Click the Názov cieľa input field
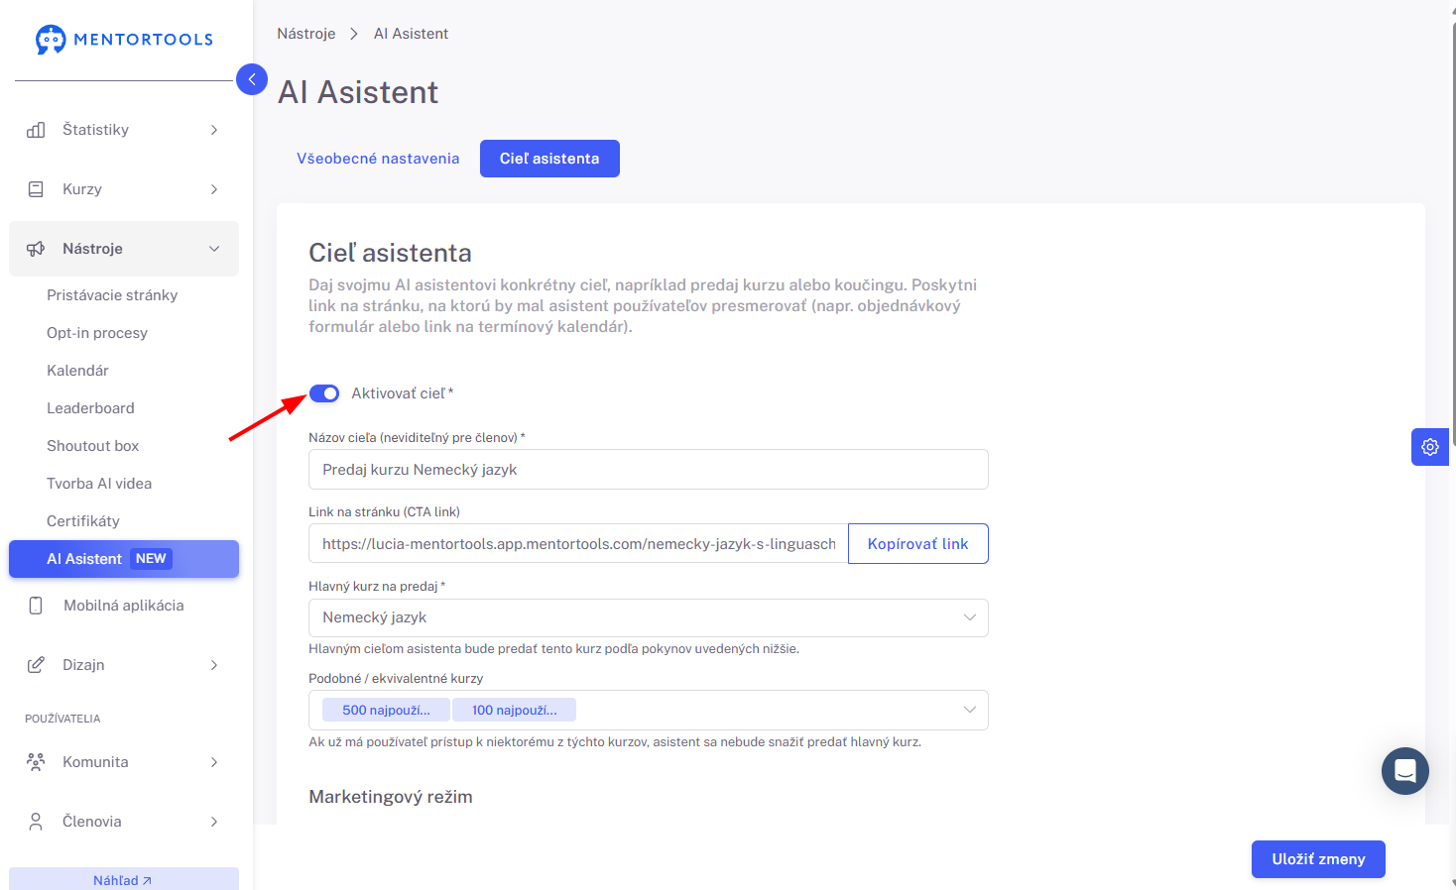The image size is (1456, 890). [649, 470]
